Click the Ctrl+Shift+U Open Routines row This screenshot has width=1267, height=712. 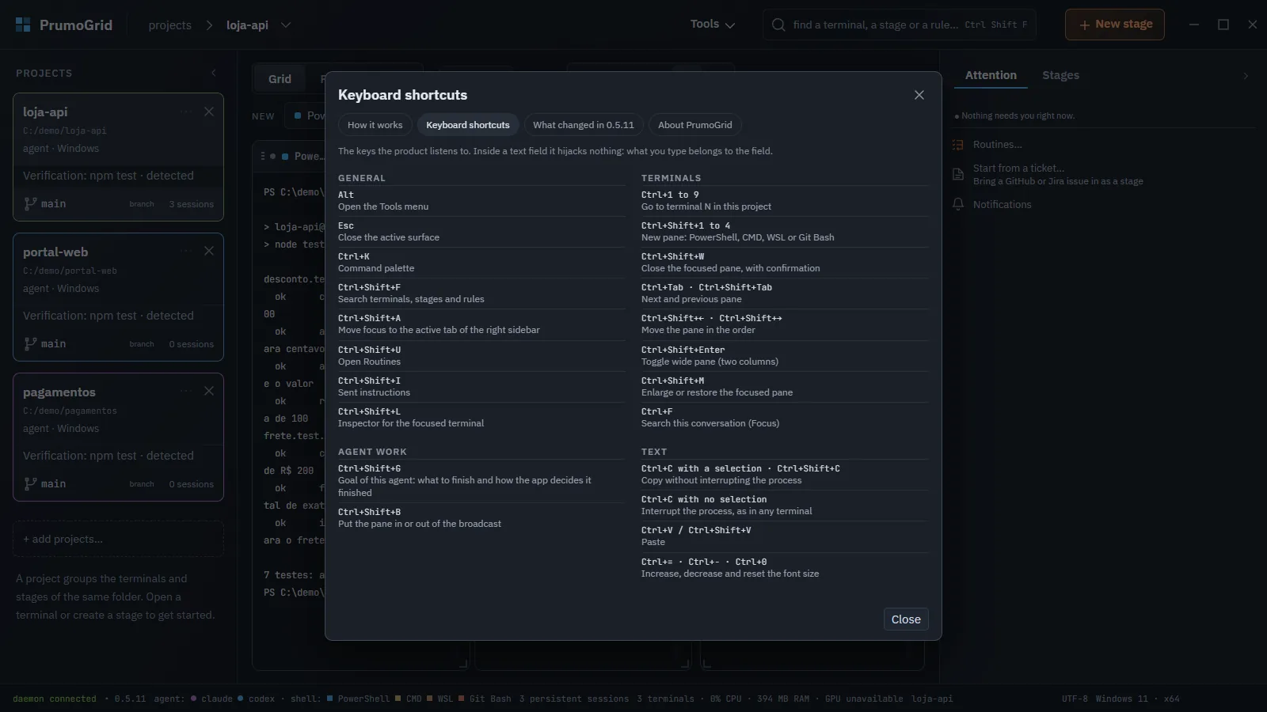pyautogui.click(x=481, y=355)
